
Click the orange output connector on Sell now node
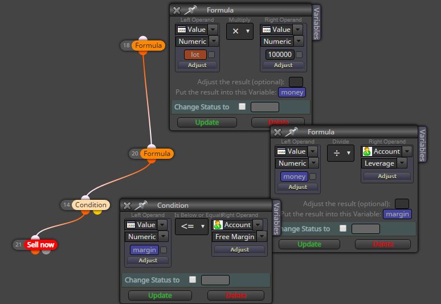click(x=35, y=252)
